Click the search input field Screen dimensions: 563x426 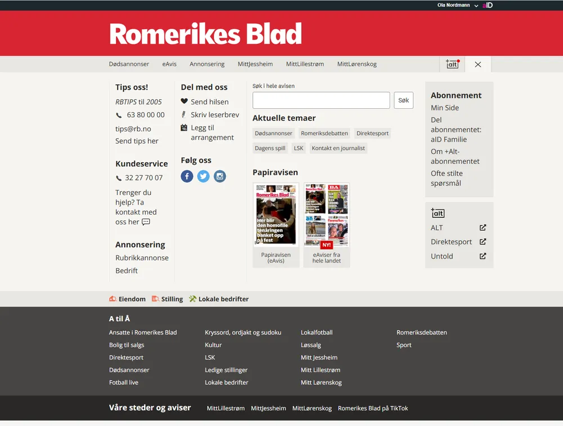click(x=321, y=100)
